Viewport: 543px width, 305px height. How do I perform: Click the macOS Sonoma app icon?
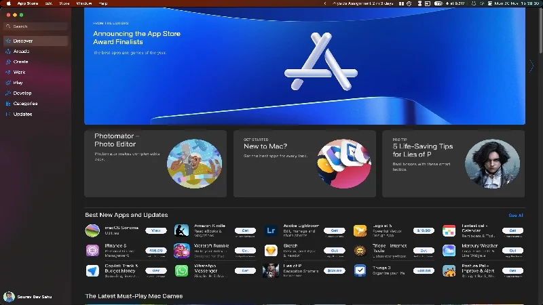tap(92, 230)
